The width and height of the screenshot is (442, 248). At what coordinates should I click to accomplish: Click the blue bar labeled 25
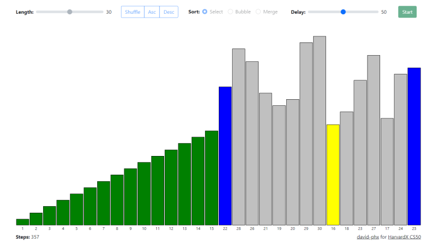414,147
